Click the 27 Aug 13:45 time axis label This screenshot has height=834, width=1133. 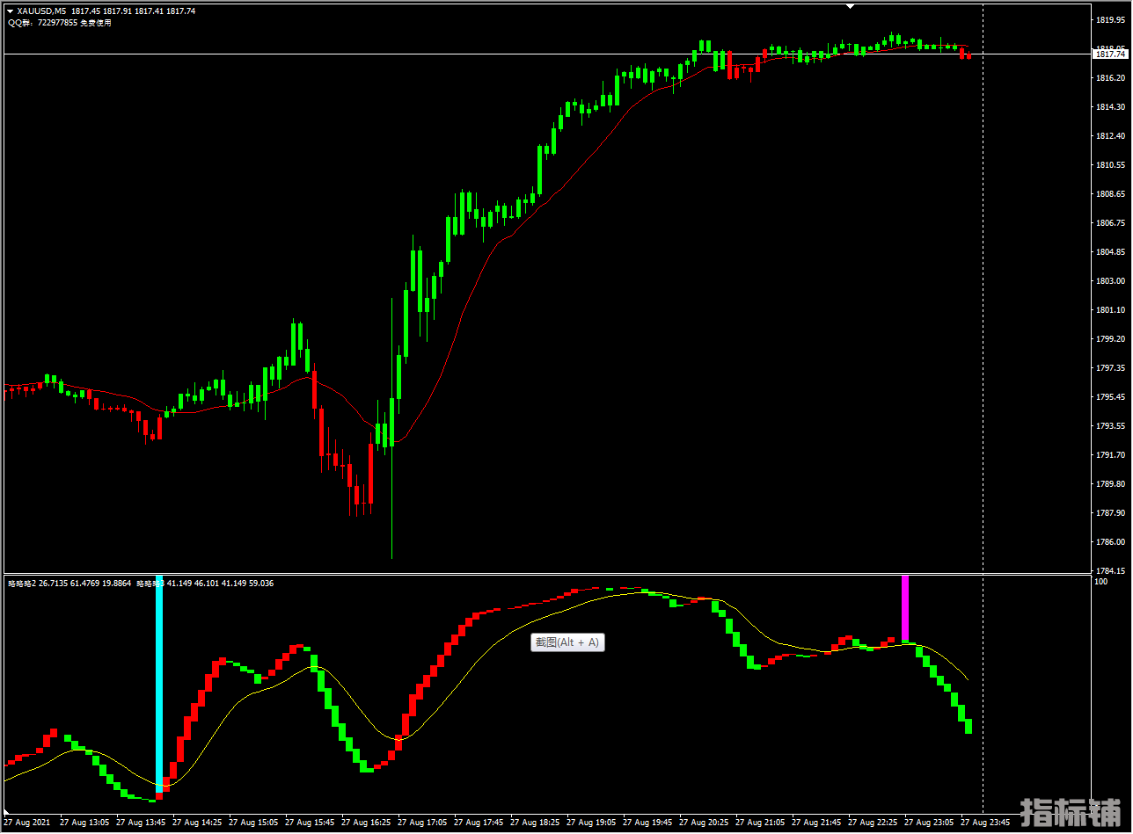141,823
